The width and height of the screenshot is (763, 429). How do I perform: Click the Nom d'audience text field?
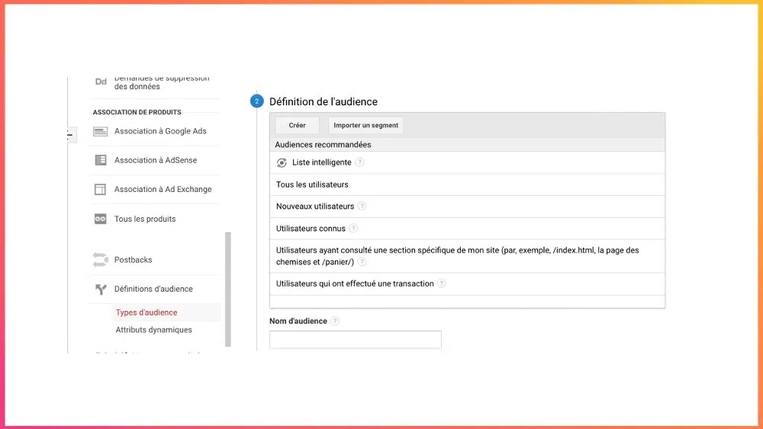point(356,340)
